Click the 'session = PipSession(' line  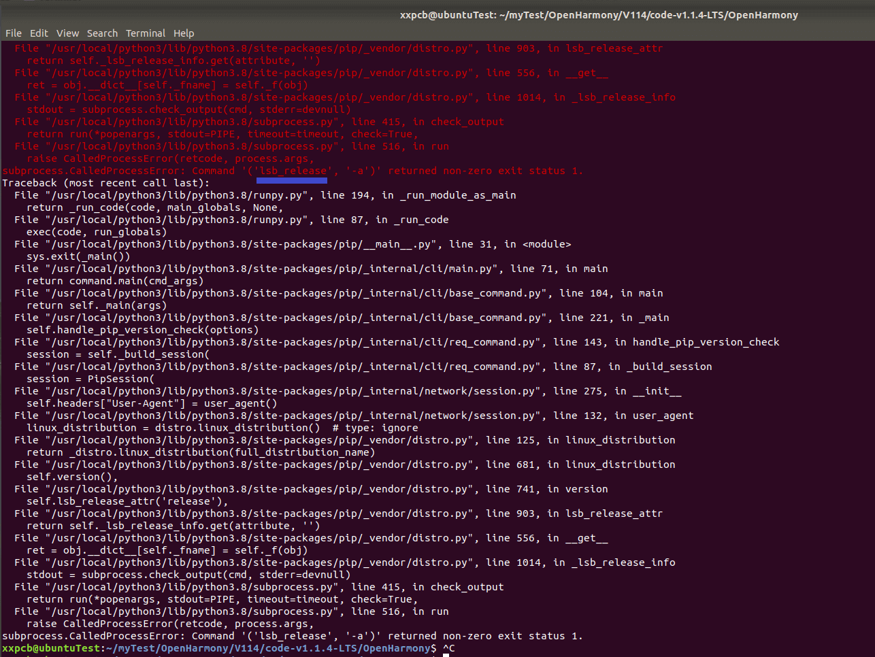point(90,379)
